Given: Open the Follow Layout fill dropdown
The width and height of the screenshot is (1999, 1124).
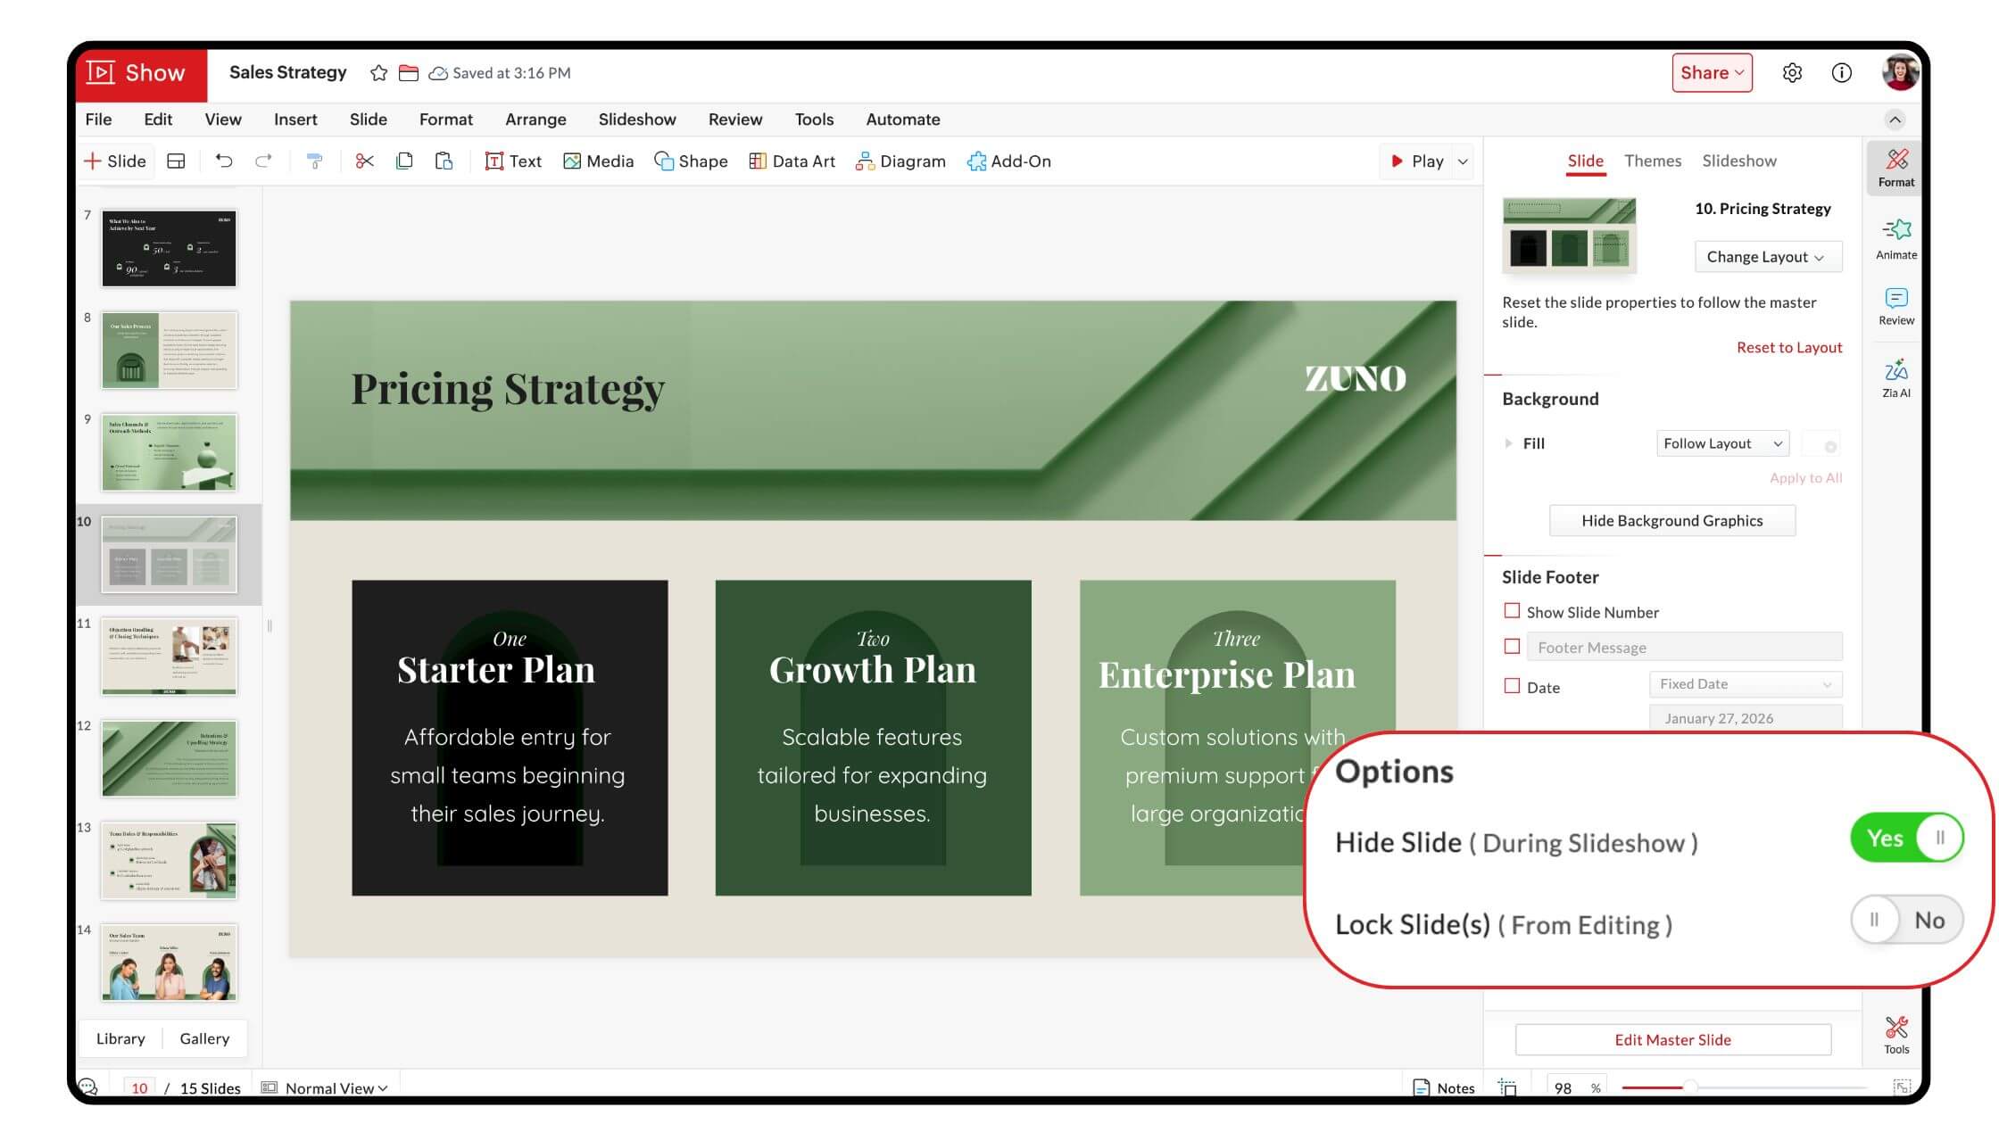Looking at the screenshot, I should (1721, 443).
